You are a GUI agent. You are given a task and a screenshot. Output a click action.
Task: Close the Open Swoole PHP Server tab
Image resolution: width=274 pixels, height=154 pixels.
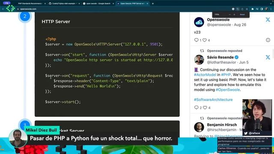coord(147,3)
